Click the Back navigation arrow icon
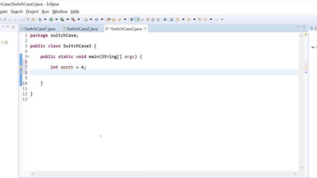This screenshot has height=178, width=317. (206, 19)
